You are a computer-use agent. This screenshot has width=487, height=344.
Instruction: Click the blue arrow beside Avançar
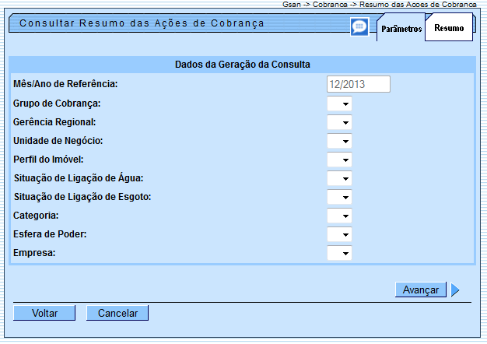pyautogui.click(x=455, y=290)
